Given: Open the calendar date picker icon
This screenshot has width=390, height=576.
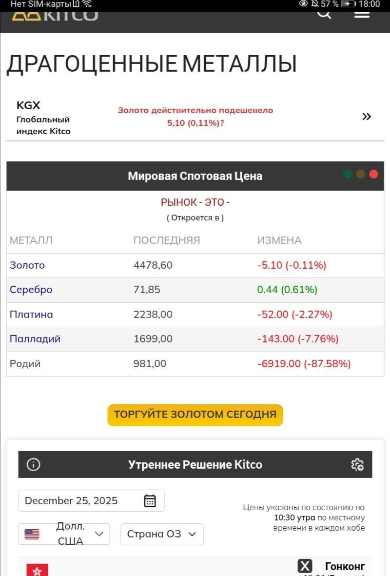Looking at the screenshot, I should [x=150, y=501].
